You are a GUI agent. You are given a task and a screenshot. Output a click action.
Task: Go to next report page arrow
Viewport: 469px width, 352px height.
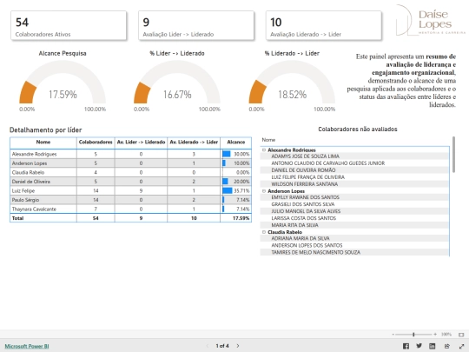click(x=238, y=346)
